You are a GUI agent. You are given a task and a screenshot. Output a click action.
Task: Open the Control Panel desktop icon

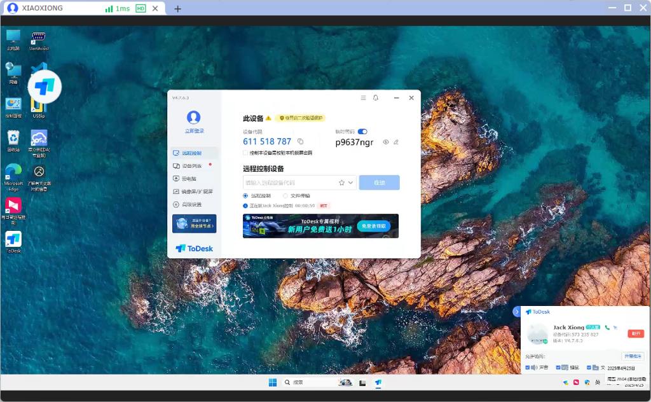13,107
